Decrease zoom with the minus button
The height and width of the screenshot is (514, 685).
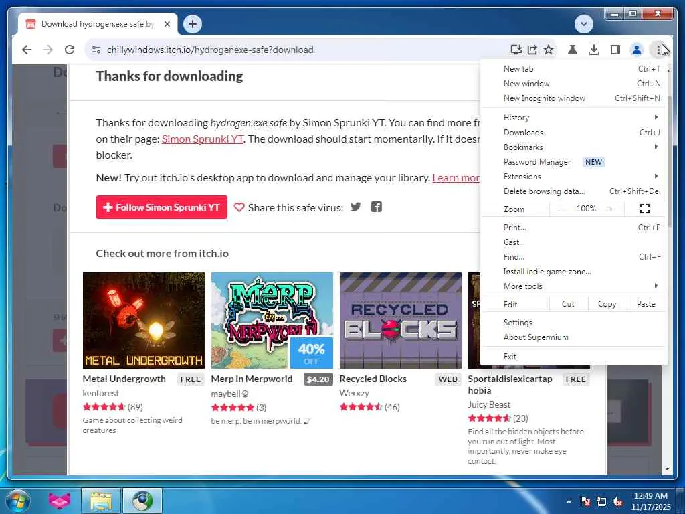[x=562, y=209]
